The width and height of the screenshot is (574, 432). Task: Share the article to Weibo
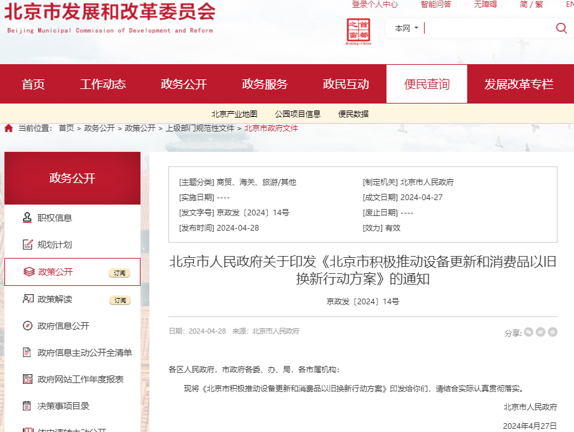click(x=540, y=331)
